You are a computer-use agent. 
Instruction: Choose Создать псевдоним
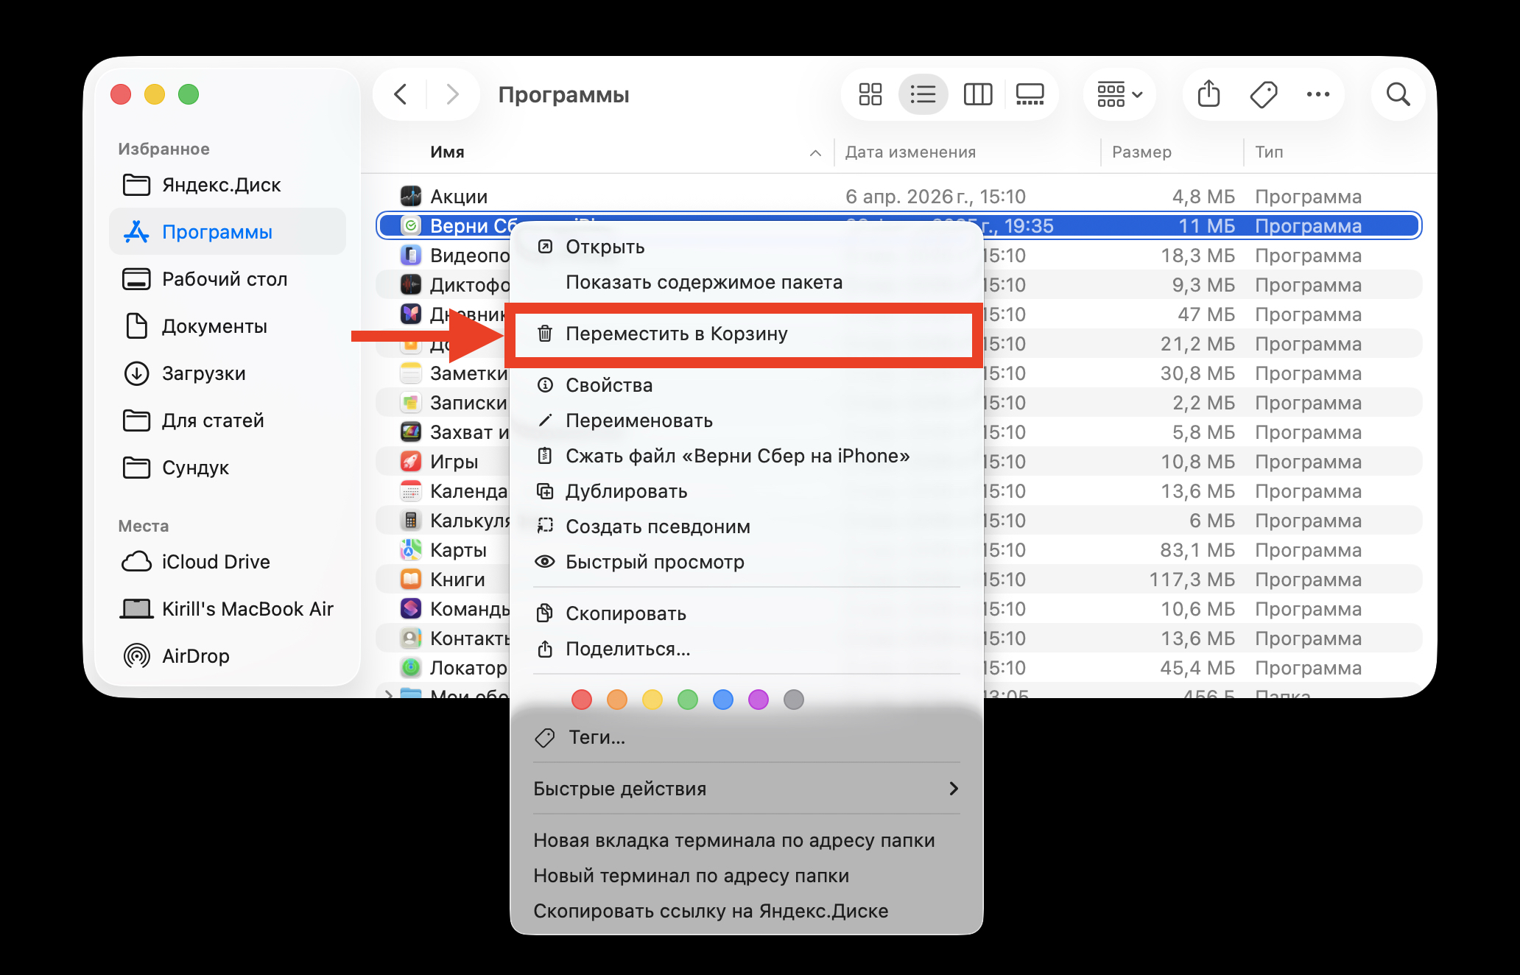(x=747, y=527)
